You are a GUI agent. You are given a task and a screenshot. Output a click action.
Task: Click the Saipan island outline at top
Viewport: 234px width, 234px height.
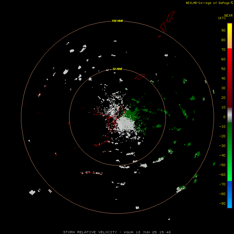(170, 17)
